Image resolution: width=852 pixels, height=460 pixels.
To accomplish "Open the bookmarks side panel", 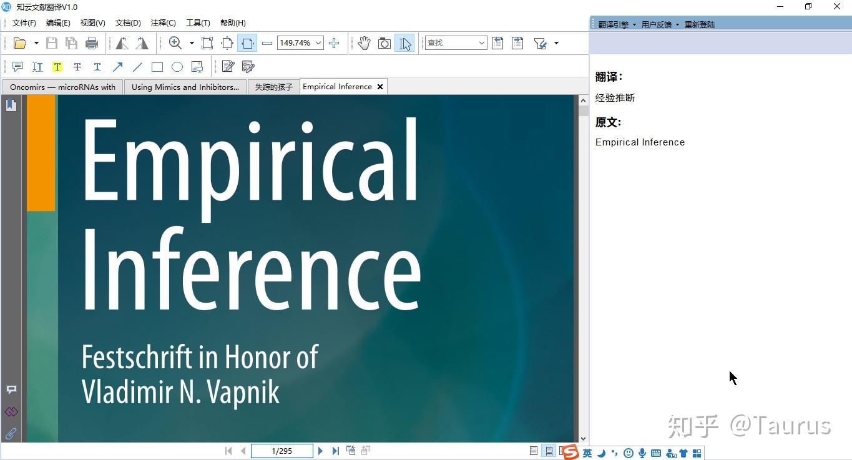I will [11, 105].
